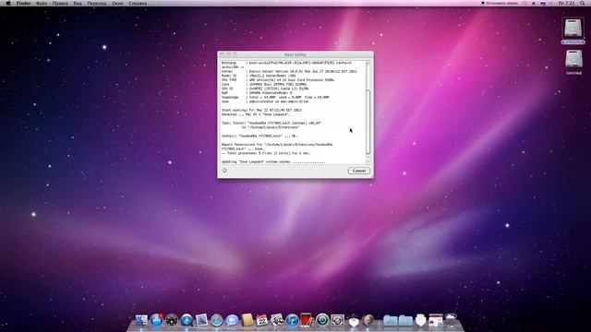The height and width of the screenshot is (332, 591).
Task: Open iTunes music note in Dock
Action: tap(292, 320)
